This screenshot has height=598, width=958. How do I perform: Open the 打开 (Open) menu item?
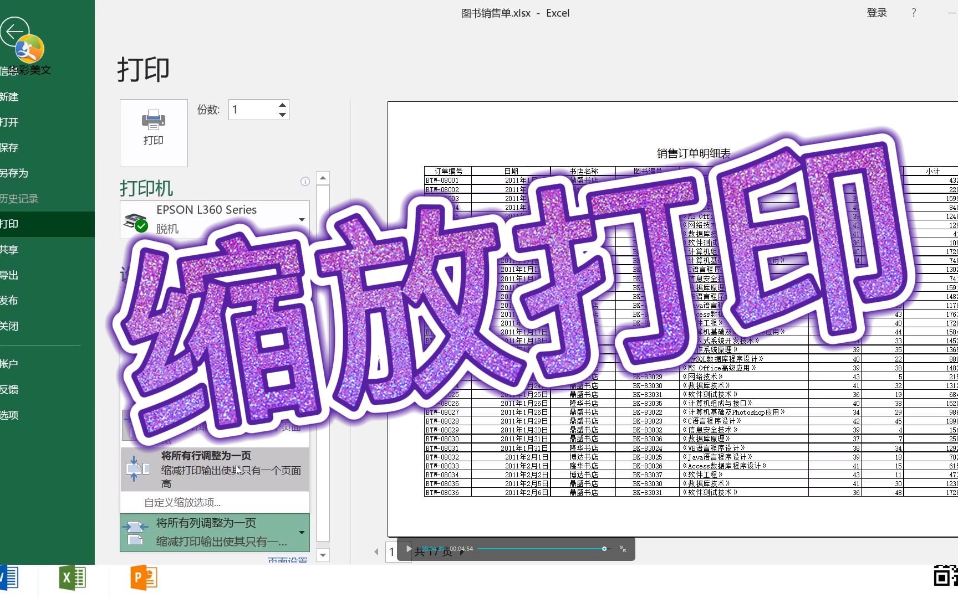pyautogui.click(x=9, y=122)
